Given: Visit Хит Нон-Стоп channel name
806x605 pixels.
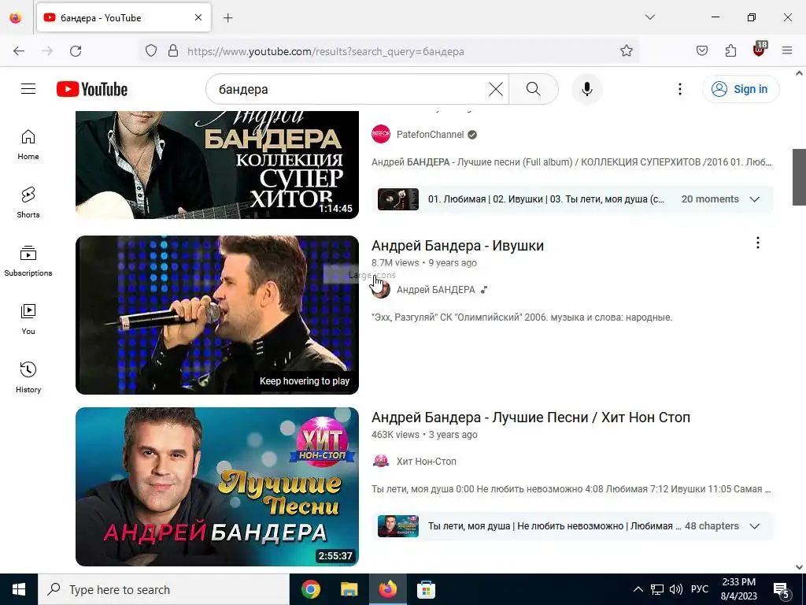Looking at the screenshot, I should coord(426,462).
